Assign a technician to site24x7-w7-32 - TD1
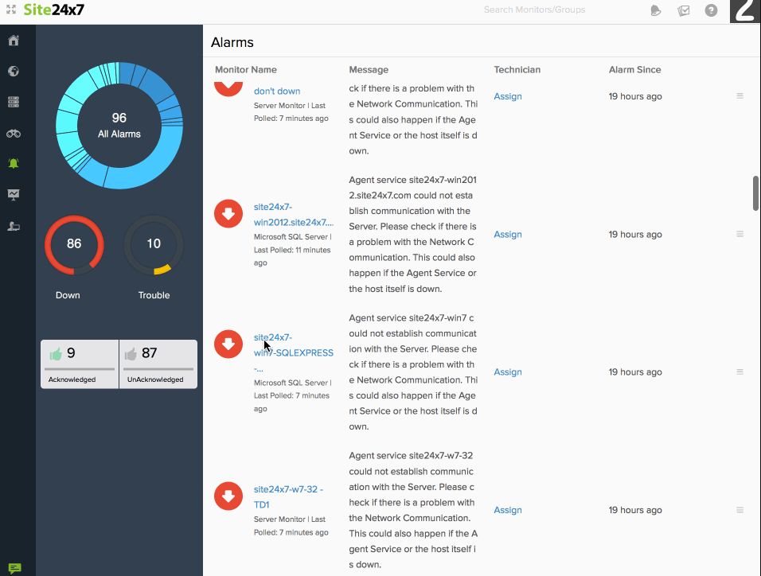This screenshot has width=761, height=576. (508, 510)
